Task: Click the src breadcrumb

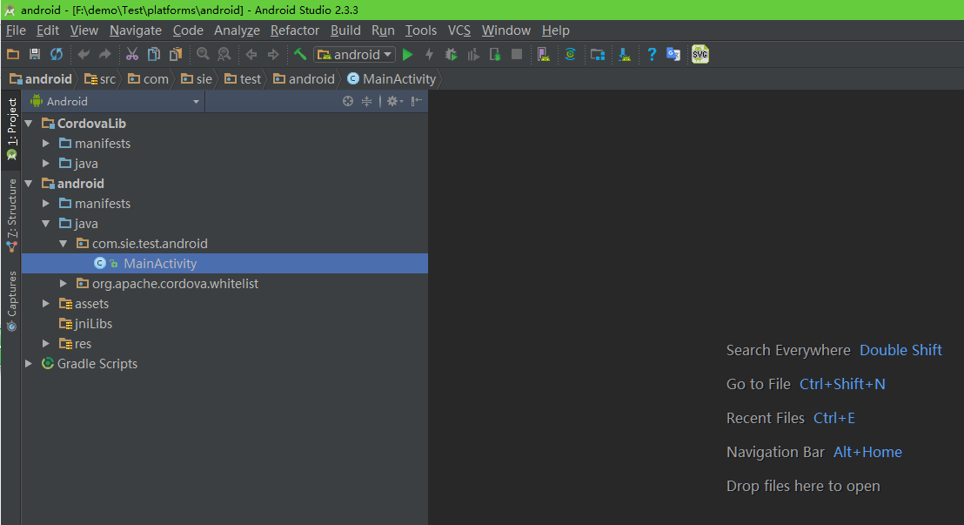Action: pos(100,78)
